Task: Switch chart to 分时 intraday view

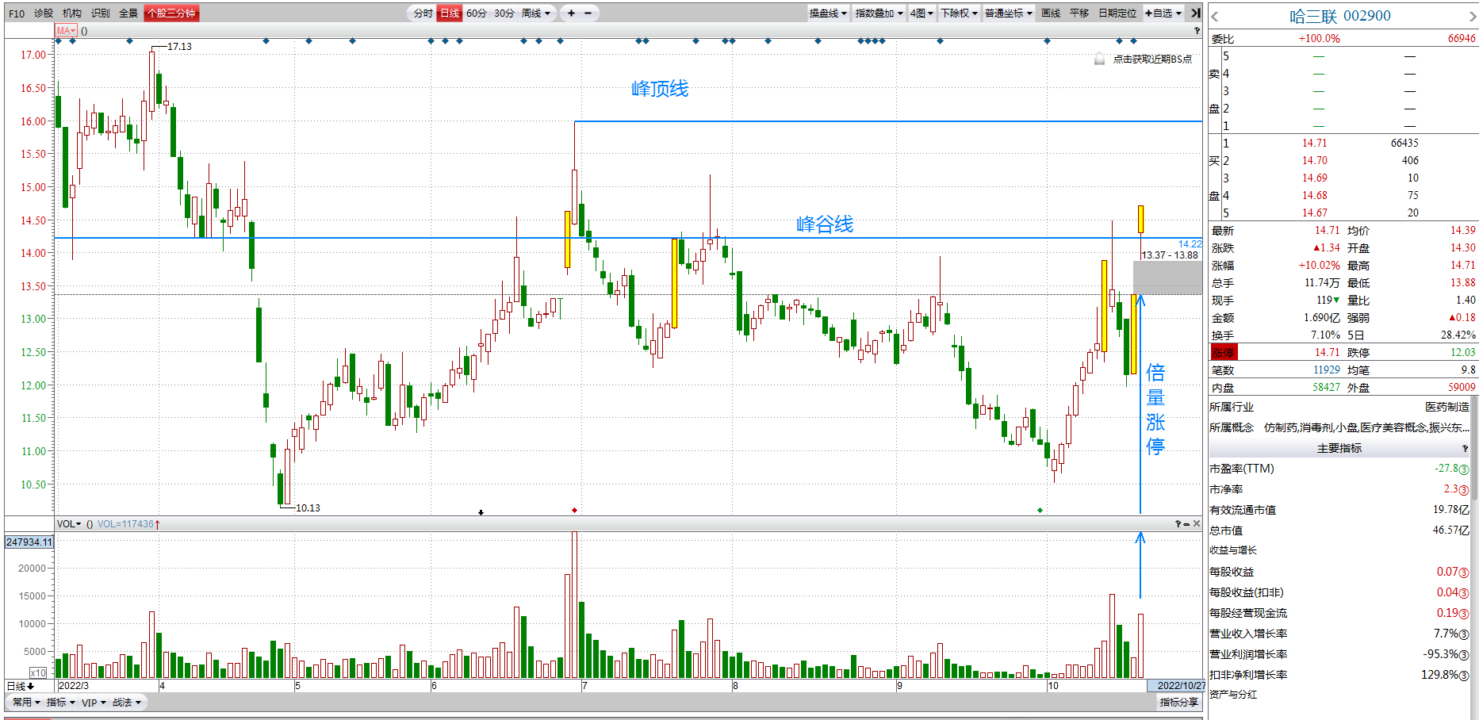Action: click(423, 13)
